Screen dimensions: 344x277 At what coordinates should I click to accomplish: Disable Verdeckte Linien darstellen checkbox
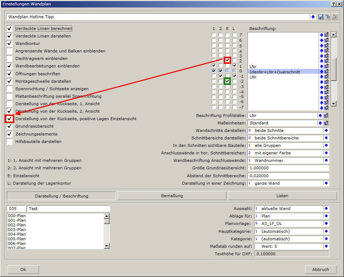tap(9, 36)
